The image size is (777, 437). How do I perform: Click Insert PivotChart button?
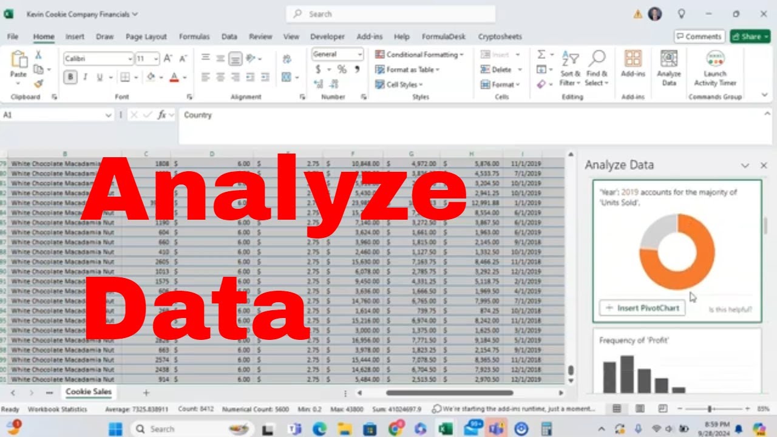coord(642,308)
